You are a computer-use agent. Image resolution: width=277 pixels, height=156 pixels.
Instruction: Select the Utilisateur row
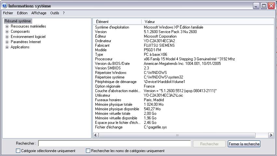[x=183, y=95]
